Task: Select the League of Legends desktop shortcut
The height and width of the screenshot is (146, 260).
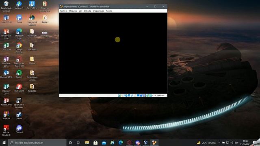Action: (x=32, y=20)
